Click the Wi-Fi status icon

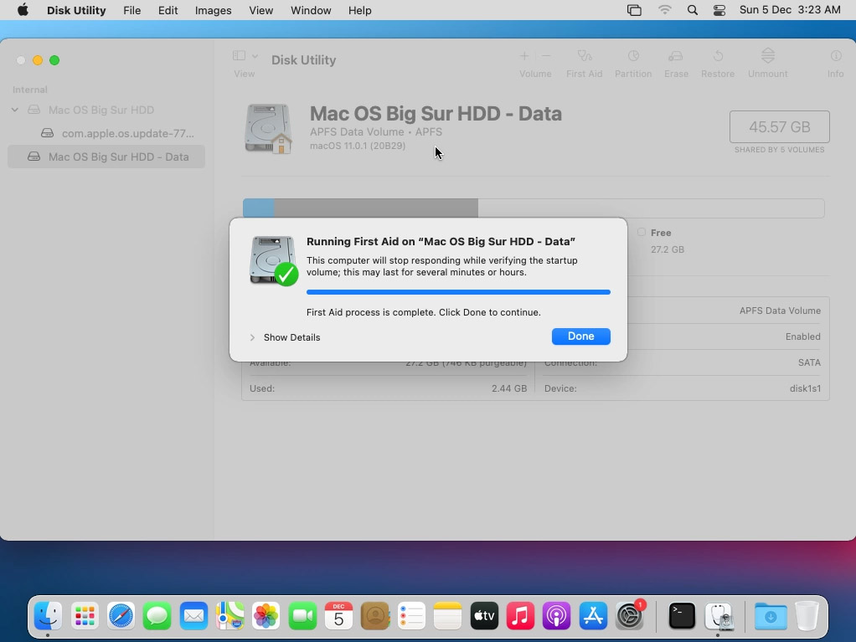pyautogui.click(x=664, y=10)
